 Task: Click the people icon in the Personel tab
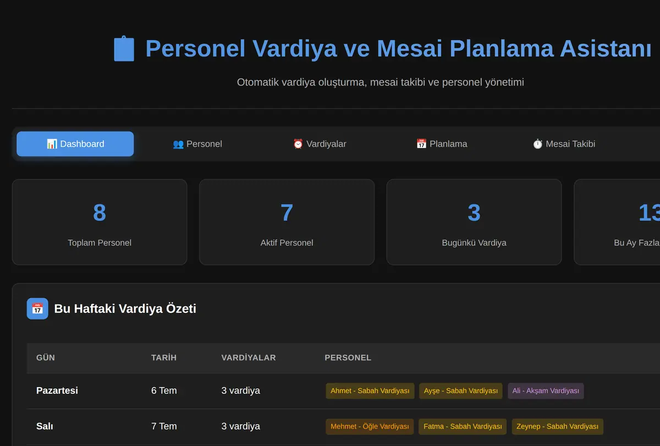click(178, 144)
